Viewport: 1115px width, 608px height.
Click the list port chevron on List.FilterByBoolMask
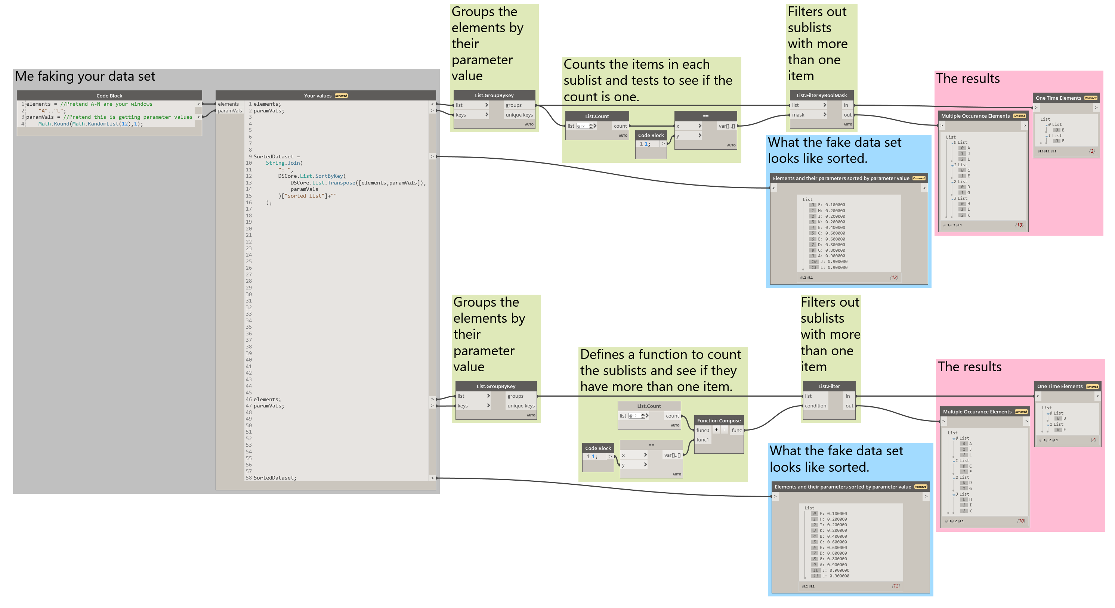click(825, 105)
